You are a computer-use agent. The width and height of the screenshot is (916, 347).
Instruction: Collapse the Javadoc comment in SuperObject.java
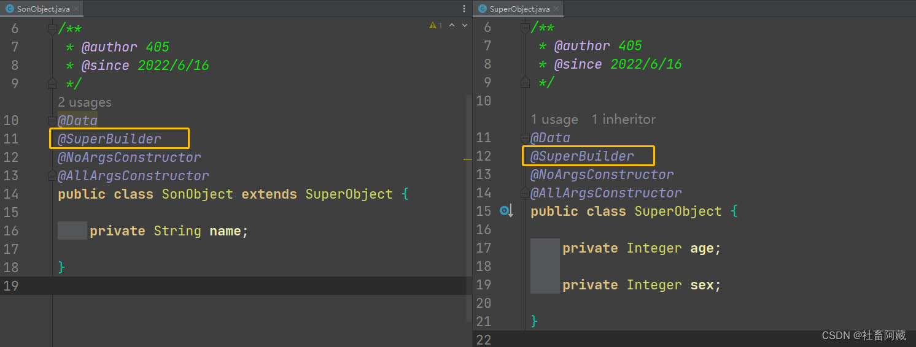pyautogui.click(x=525, y=27)
